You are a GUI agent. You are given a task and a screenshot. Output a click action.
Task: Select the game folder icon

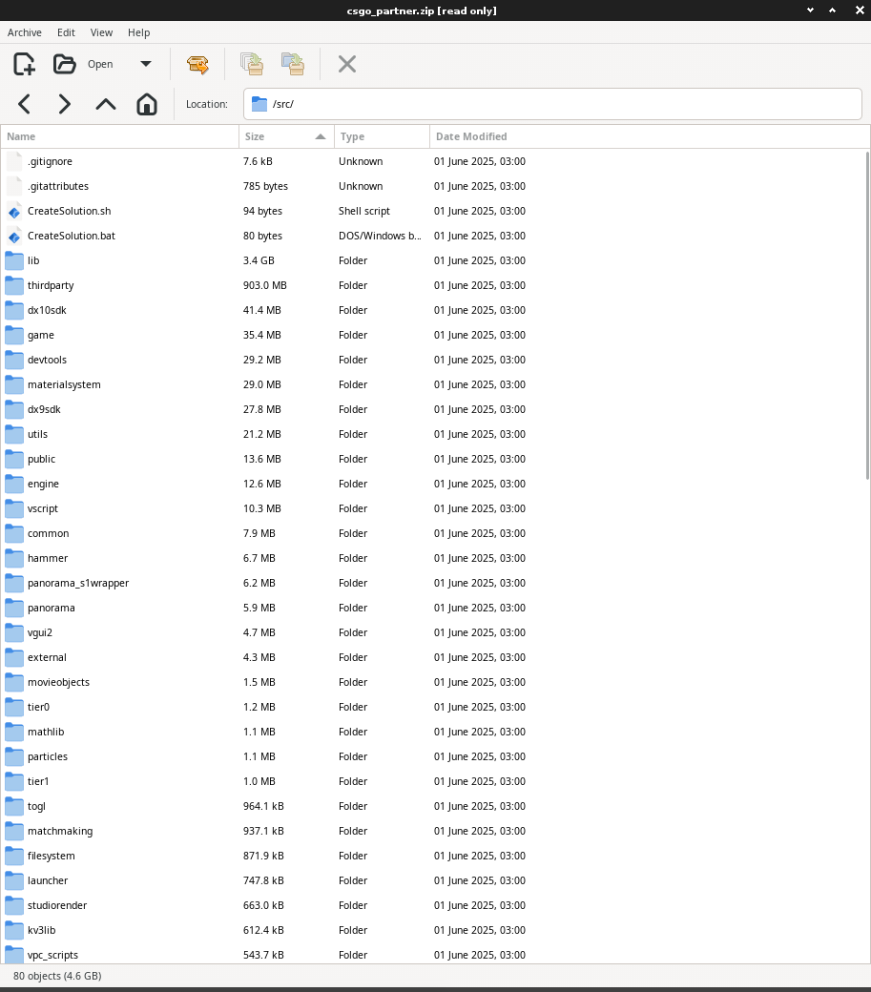pyautogui.click(x=14, y=335)
